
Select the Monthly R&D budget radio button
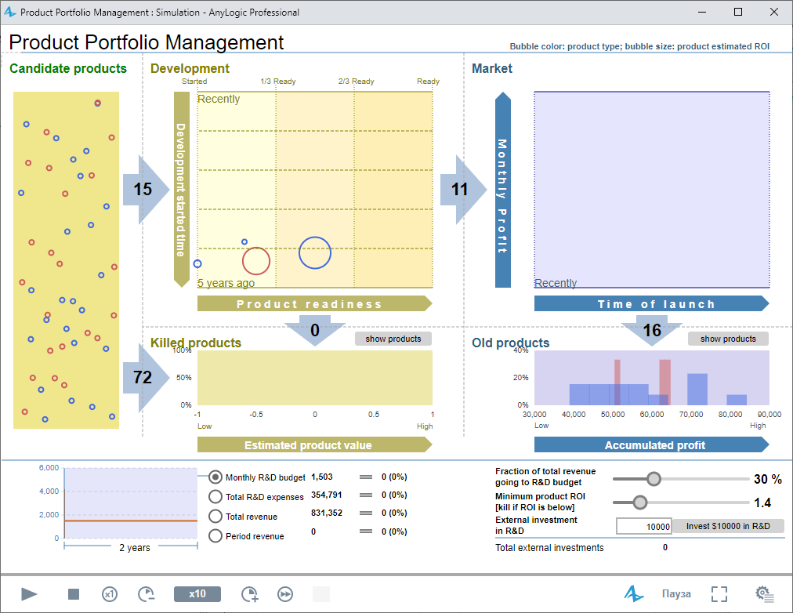click(215, 477)
